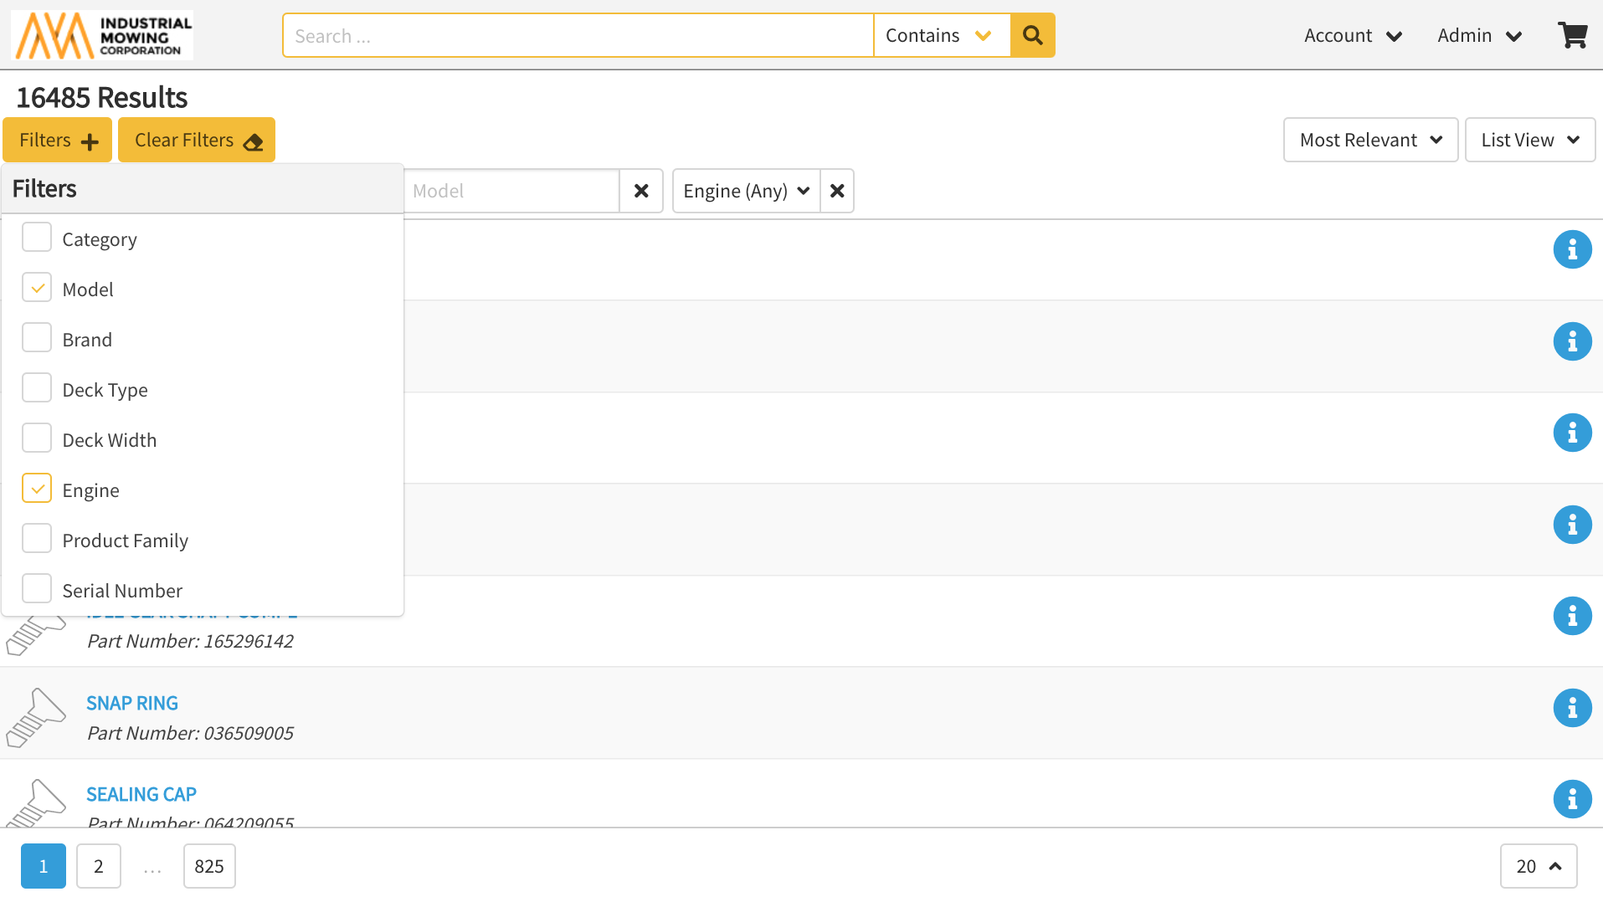Click the Industrial Mowing Corporation logo

click(102, 35)
